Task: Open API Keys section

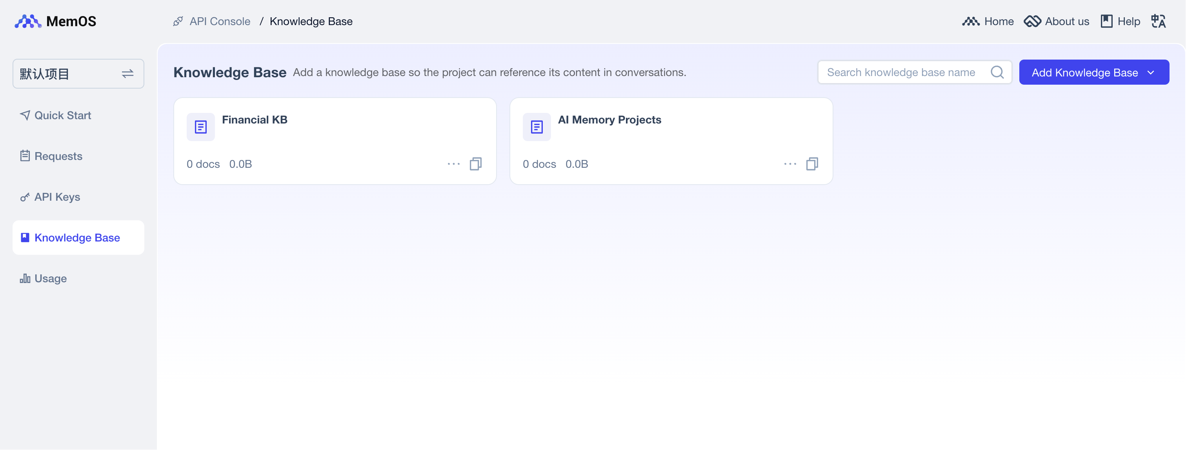Action: tap(57, 197)
